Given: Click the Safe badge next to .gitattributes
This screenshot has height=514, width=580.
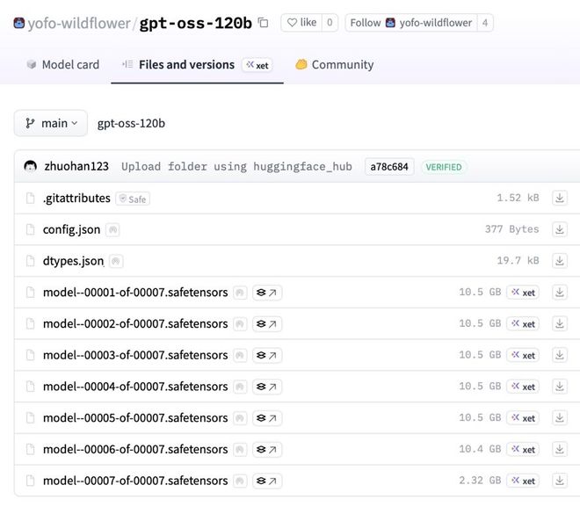Looking at the screenshot, I should (x=133, y=199).
